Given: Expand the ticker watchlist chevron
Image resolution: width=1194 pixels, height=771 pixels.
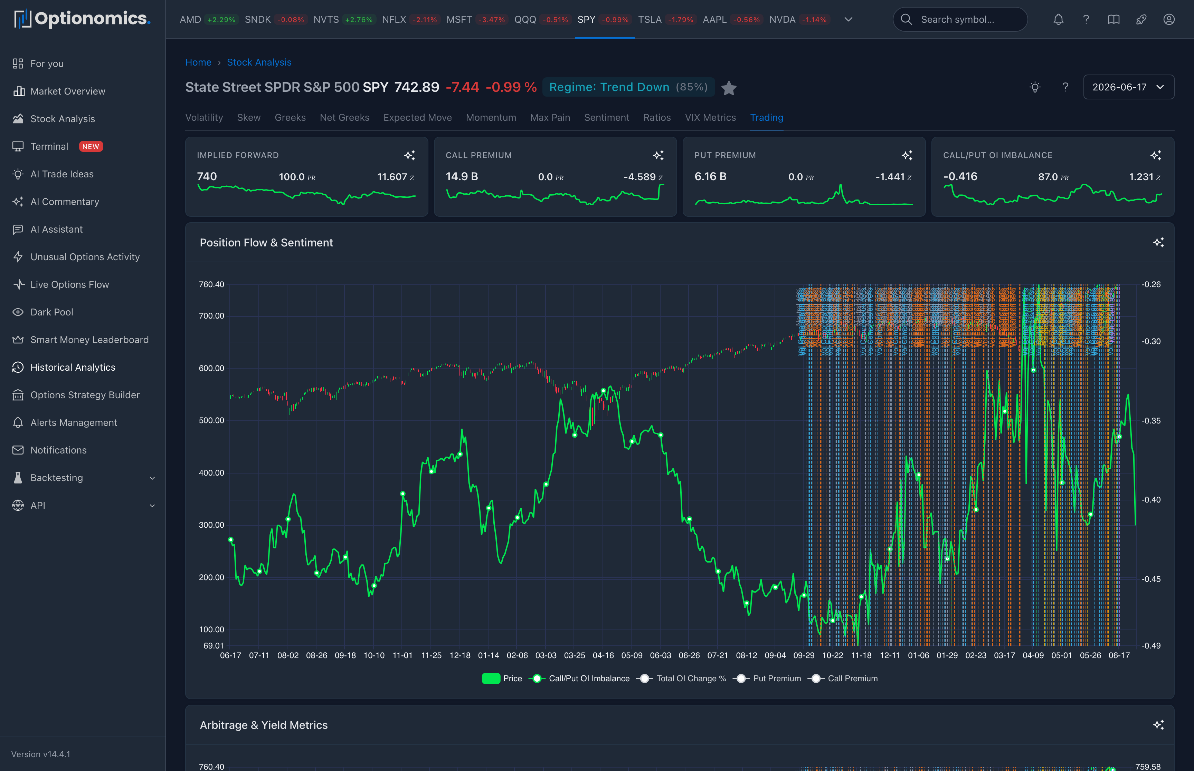Looking at the screenshot, I should (848, 20).
